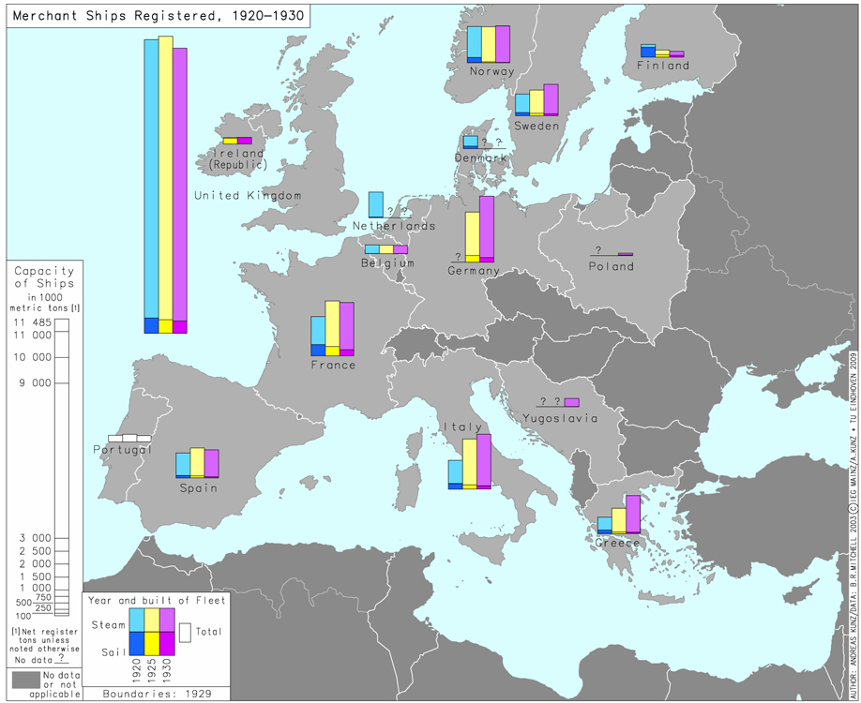The height and width of the screenshot is (703, 861).
Task: Click the France bar chart
Action: (x=332, y=329)
